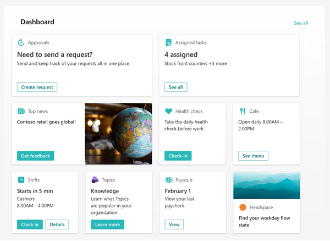Image resolution: width=330 pixels, height=241 pixels.
Task: Click 'Find your workday flow state' text
Action: point(265,221)
